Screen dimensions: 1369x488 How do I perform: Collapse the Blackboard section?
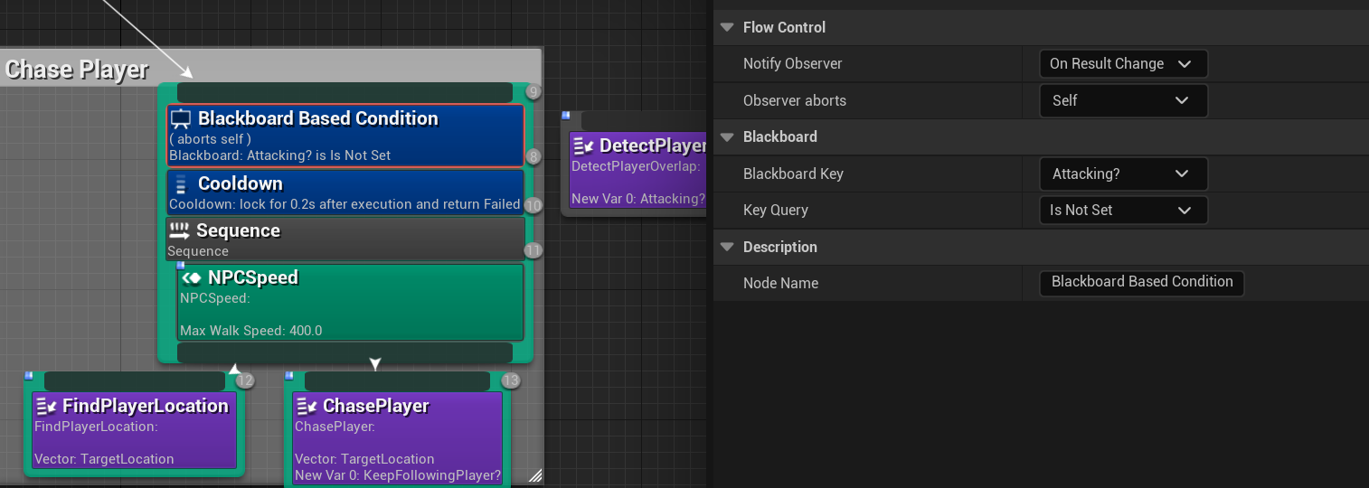[x=726, y=136]
